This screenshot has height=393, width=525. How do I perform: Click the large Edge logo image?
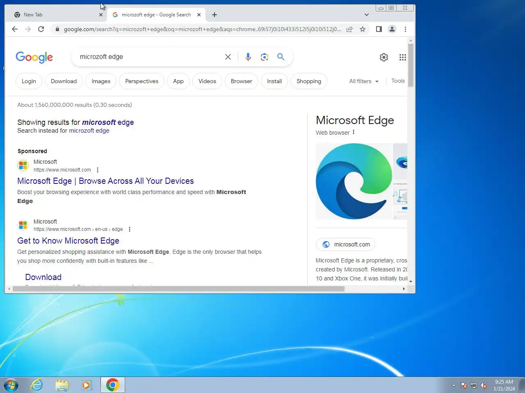click(x=354, y=181)
